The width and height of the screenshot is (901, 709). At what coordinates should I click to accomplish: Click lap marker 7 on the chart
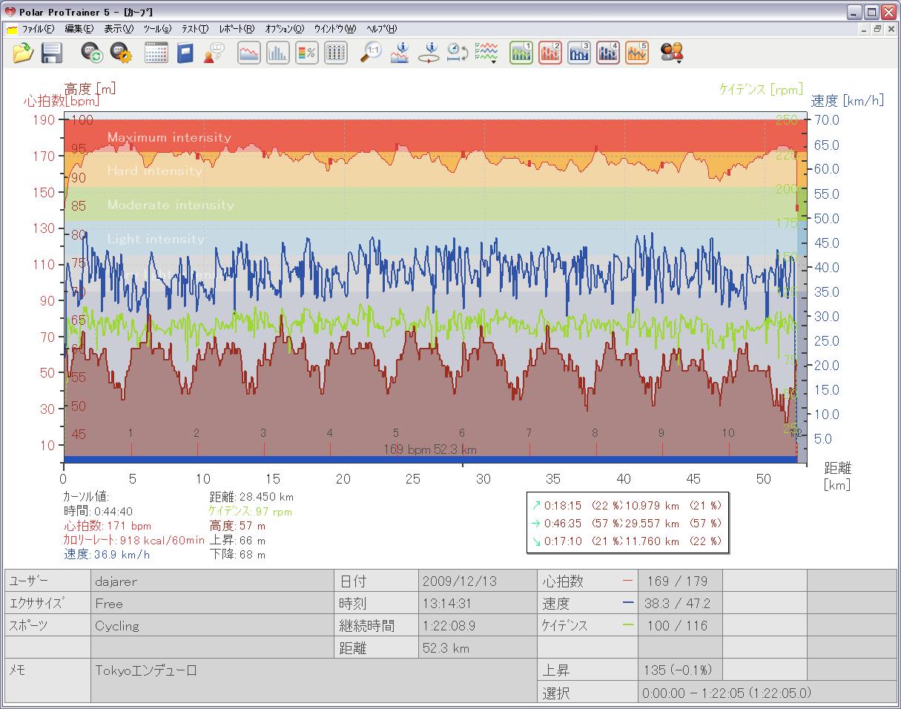click(529, 433)
